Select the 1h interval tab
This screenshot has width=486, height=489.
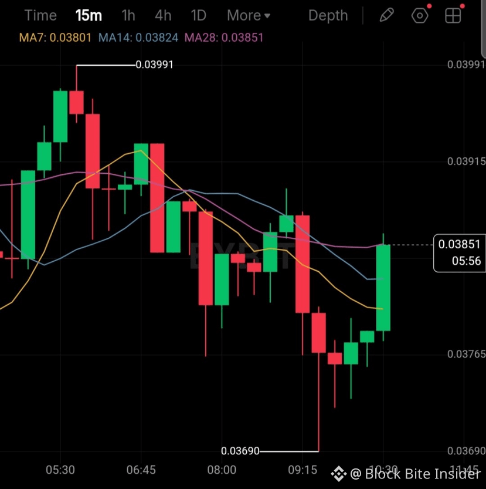pyautogui.click(x=128, y=15)
